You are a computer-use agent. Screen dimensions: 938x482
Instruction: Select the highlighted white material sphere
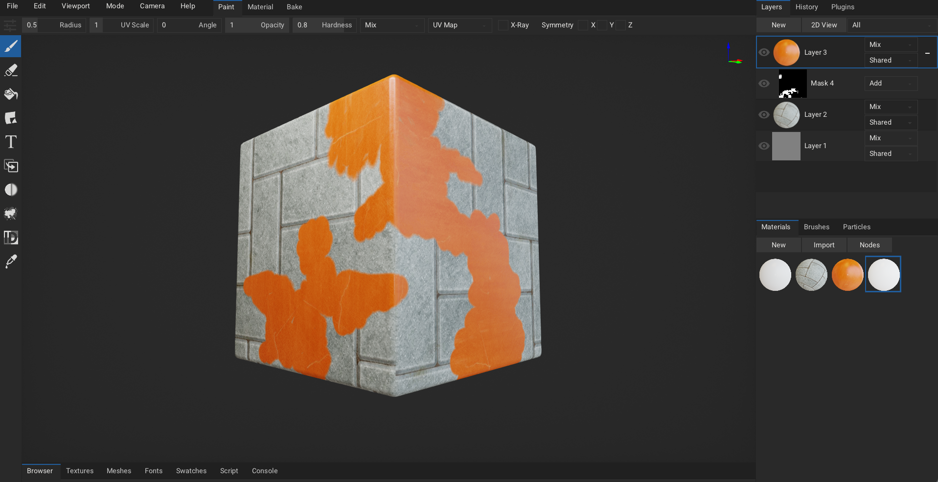point(884,275)
